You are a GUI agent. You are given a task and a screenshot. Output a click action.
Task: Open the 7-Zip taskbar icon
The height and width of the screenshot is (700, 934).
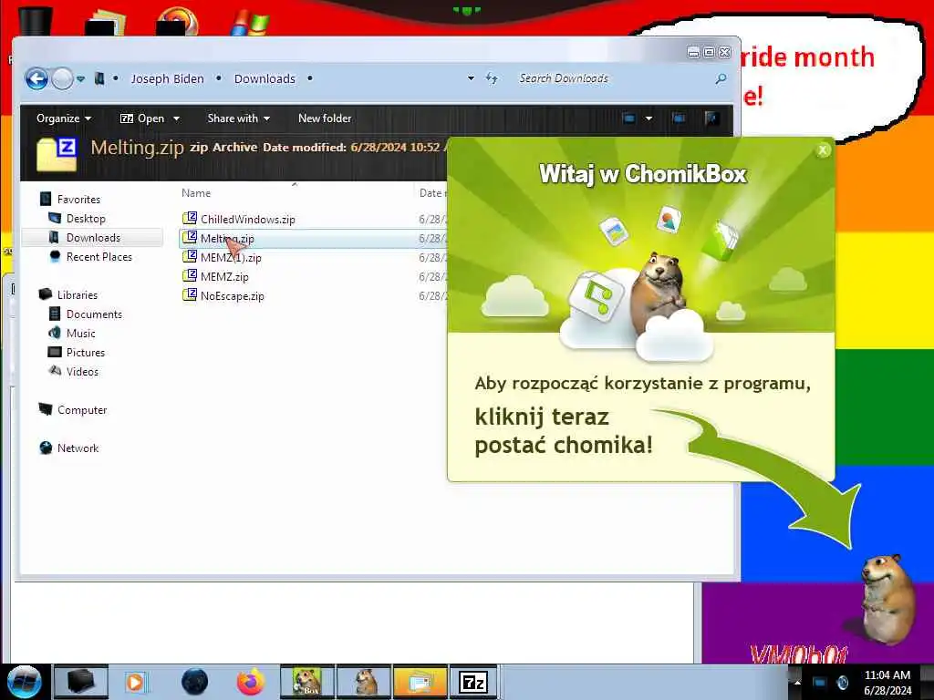(473, 682)
